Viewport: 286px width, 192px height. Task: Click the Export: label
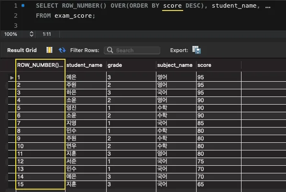[x=179, y=50]
